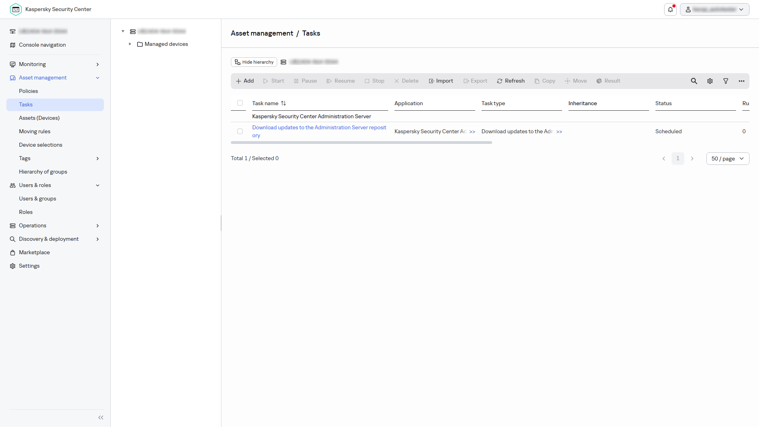759x427 pixels.
Task: Sort tasks by Task name column
Action: tap(269, 103)
